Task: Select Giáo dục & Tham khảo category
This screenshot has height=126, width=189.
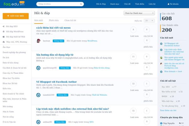Action: pyautogui.click(x=13, y=73)
